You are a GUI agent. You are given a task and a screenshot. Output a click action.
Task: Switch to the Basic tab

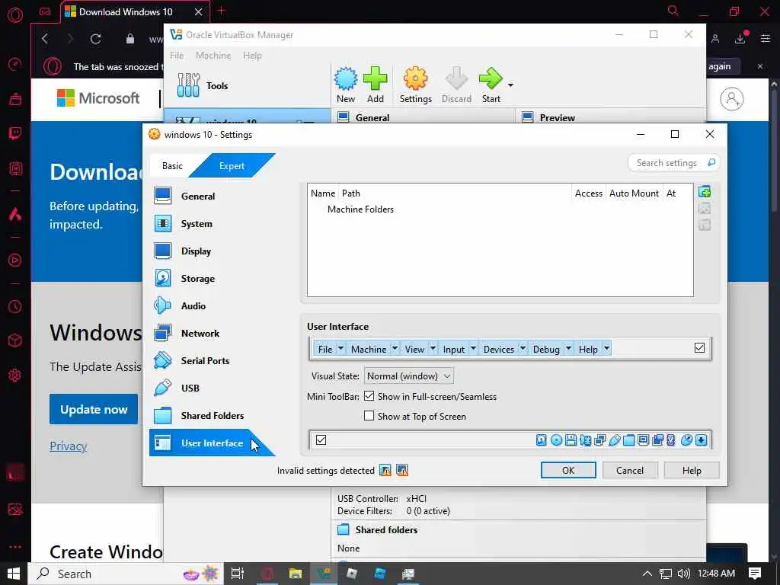tap(173, 165)
